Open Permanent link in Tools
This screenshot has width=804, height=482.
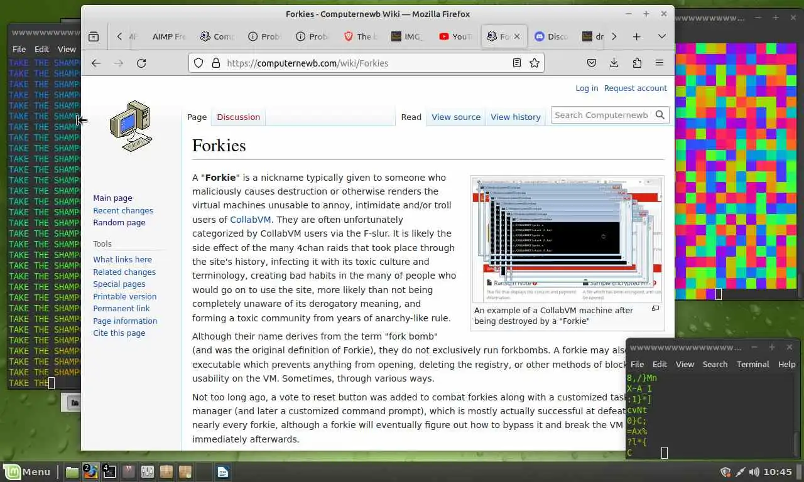click(x=121, y=308)
